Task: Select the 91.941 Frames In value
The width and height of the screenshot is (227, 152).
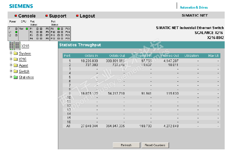Action: (x=146, y=94)
